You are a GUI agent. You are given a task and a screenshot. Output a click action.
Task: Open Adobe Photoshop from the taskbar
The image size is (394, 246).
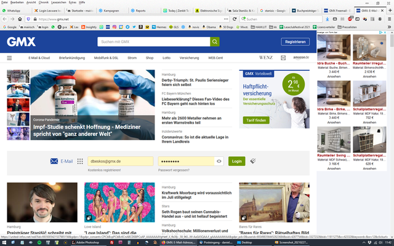click(x=86, y=242)
